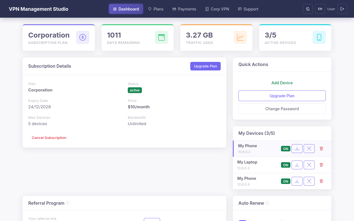Show QR code for the first My Phone
This screenshot has height=221, width=354.
pyautogui.click(x=309, y=148)
